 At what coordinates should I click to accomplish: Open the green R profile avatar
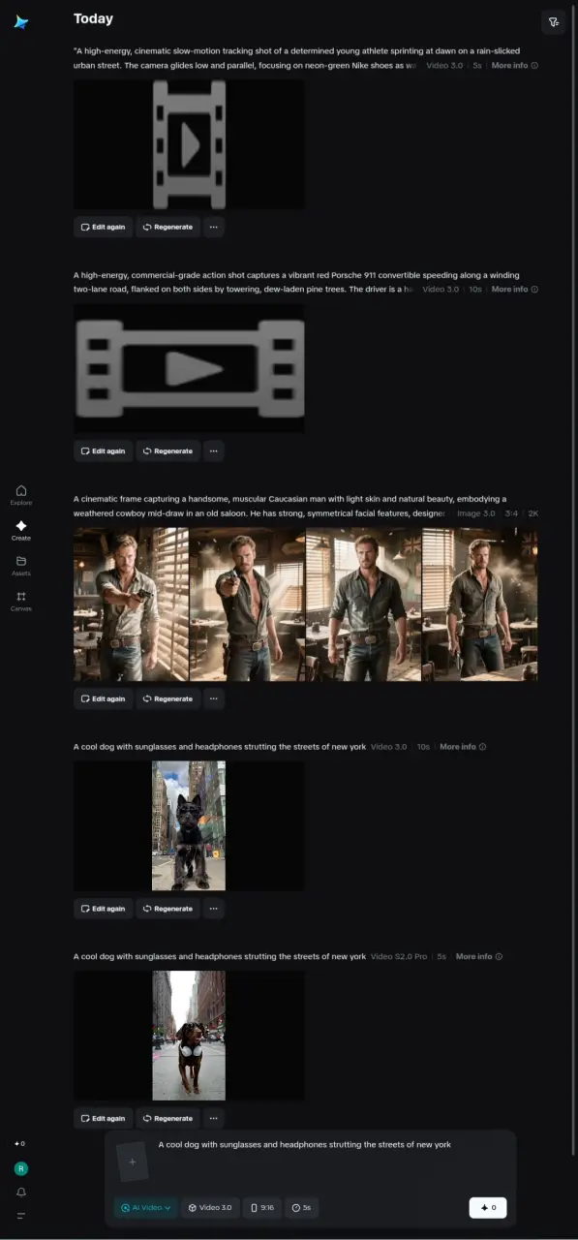point(20,1168)
